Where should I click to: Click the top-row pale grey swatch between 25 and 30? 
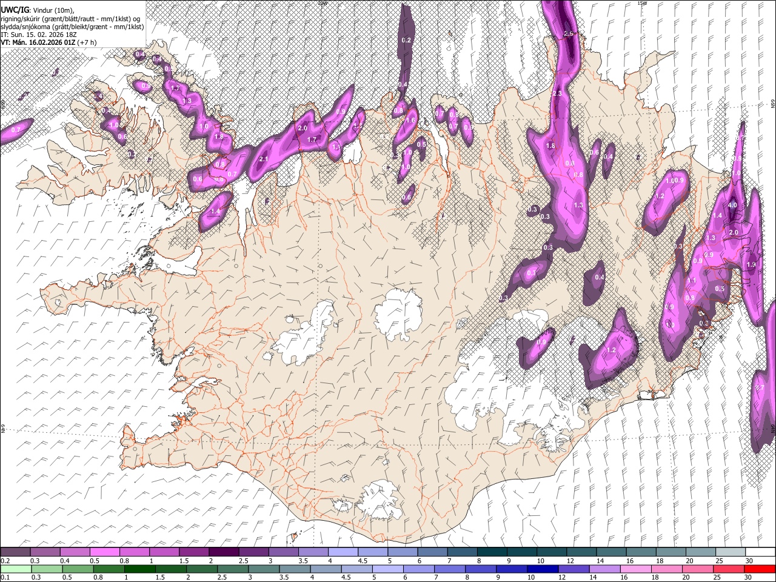coord(731,552)
